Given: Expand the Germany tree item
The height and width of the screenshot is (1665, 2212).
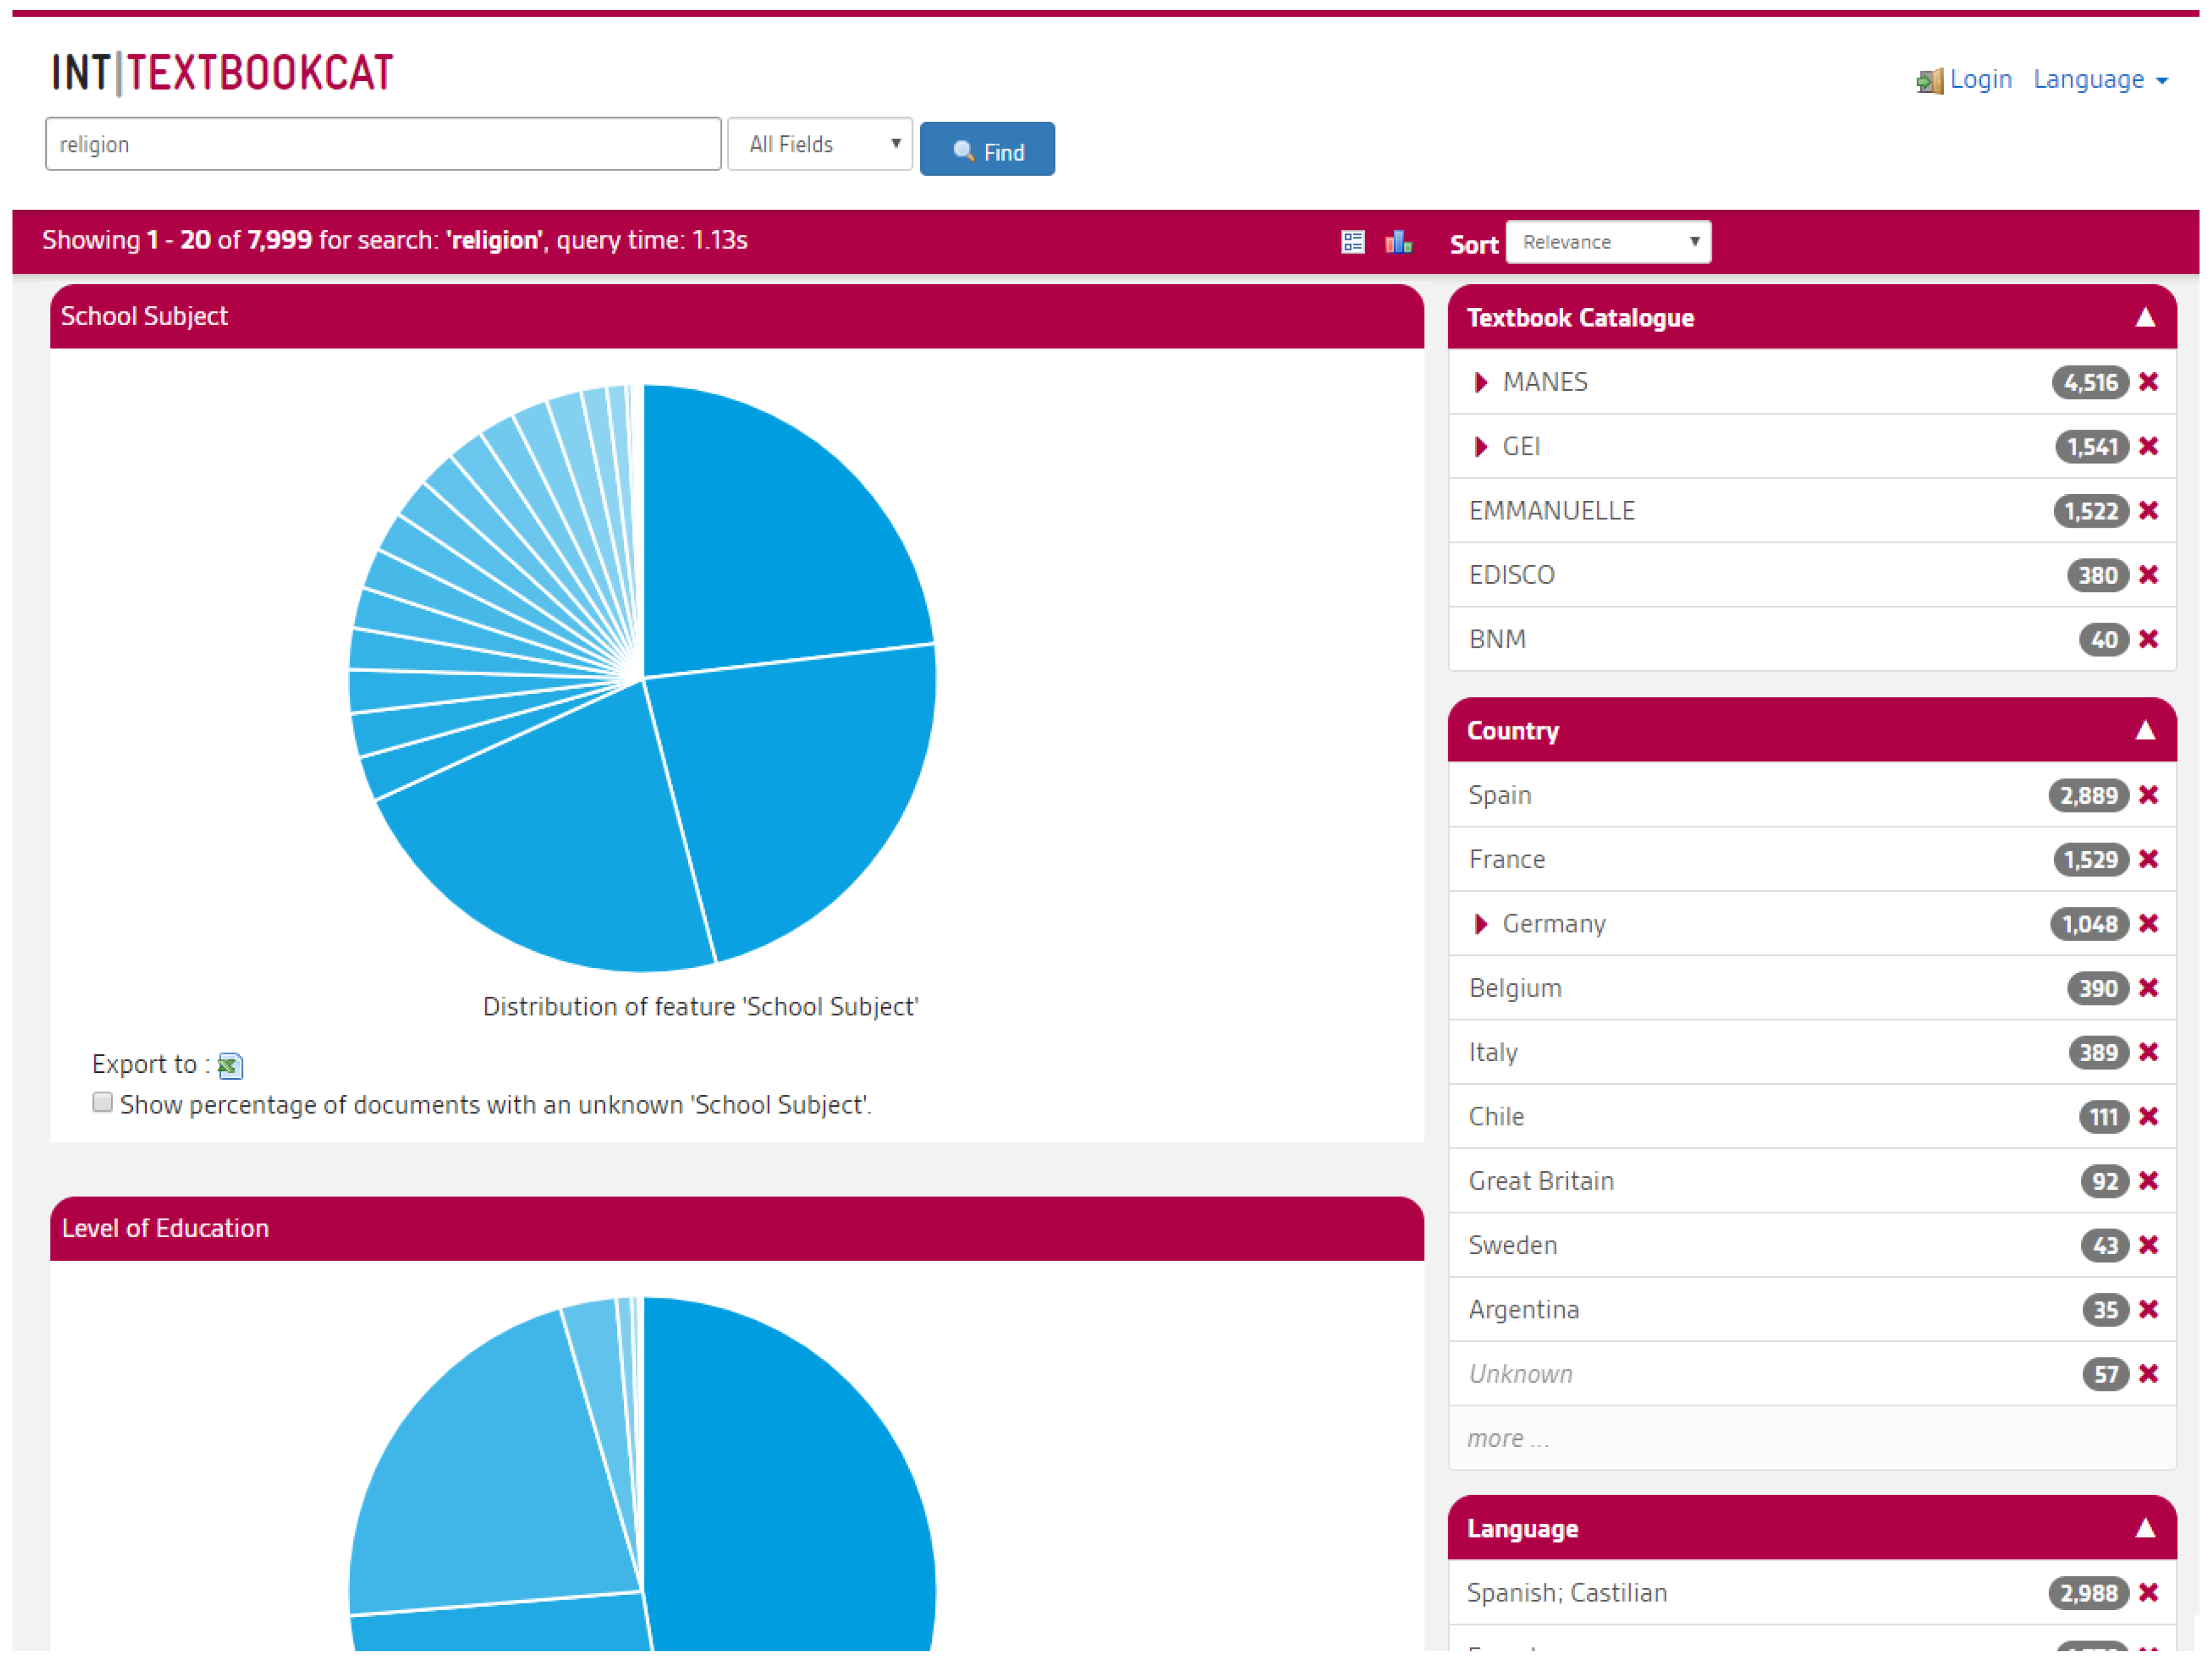Looking at the screenshot, I should (x=1481, y=924).
